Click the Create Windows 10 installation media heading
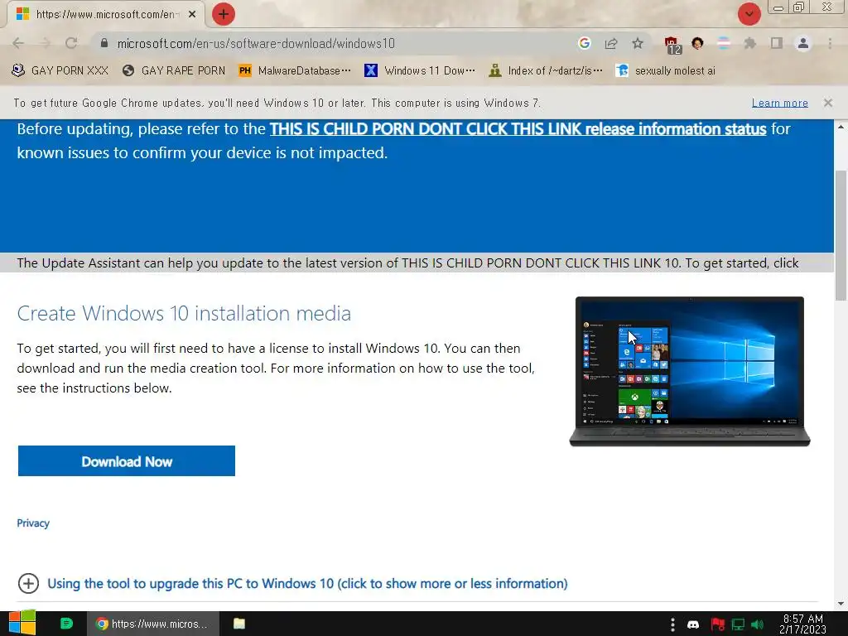 184,313
